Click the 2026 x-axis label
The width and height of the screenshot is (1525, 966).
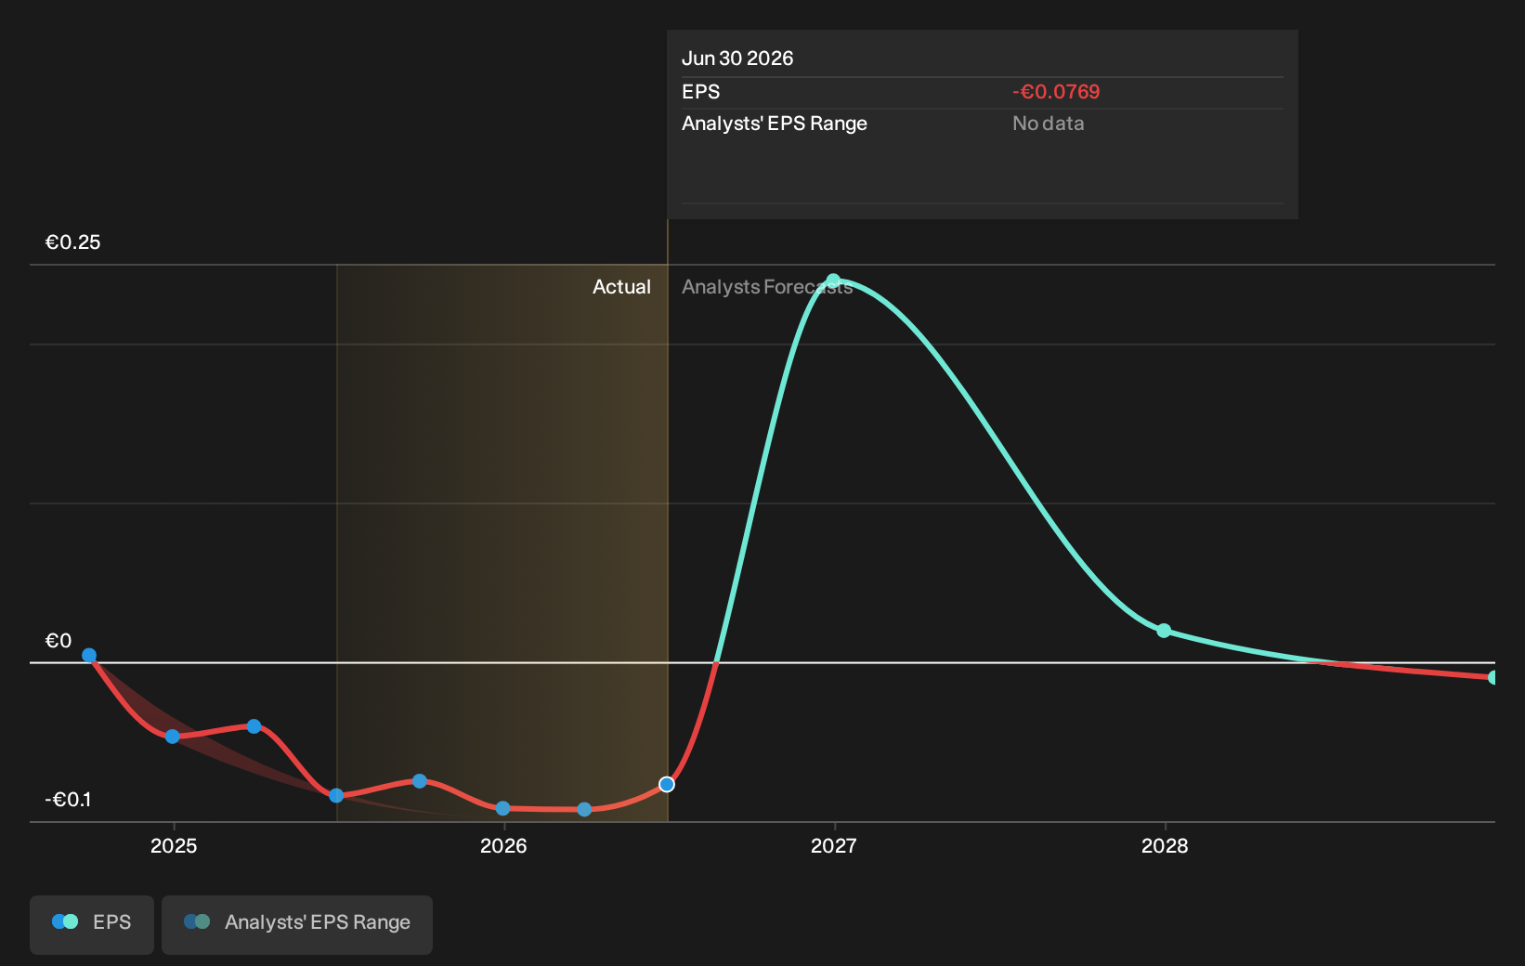[503, 845]
